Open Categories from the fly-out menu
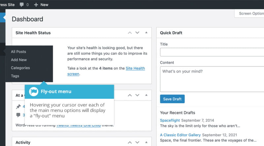This screenshot has width=264, height=146. 20,68
